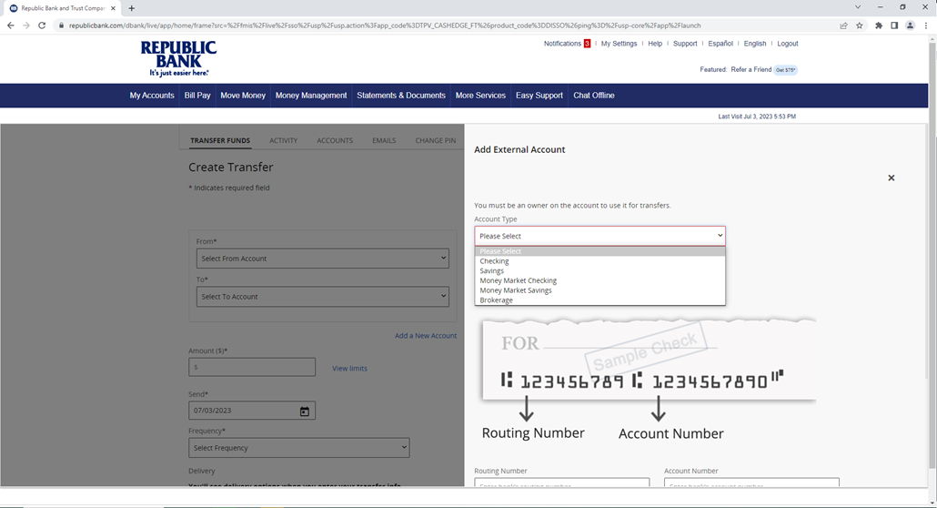The width and height of the screenshot is (937, 508).
Task: Switch to the Emails tab
Action: tap(384, 140)
